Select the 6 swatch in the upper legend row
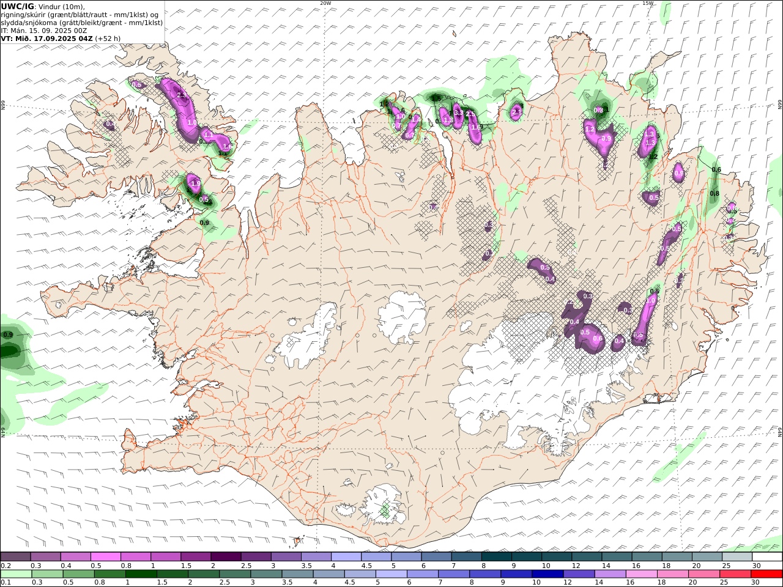The image size is (783, 587). point(436,557)
